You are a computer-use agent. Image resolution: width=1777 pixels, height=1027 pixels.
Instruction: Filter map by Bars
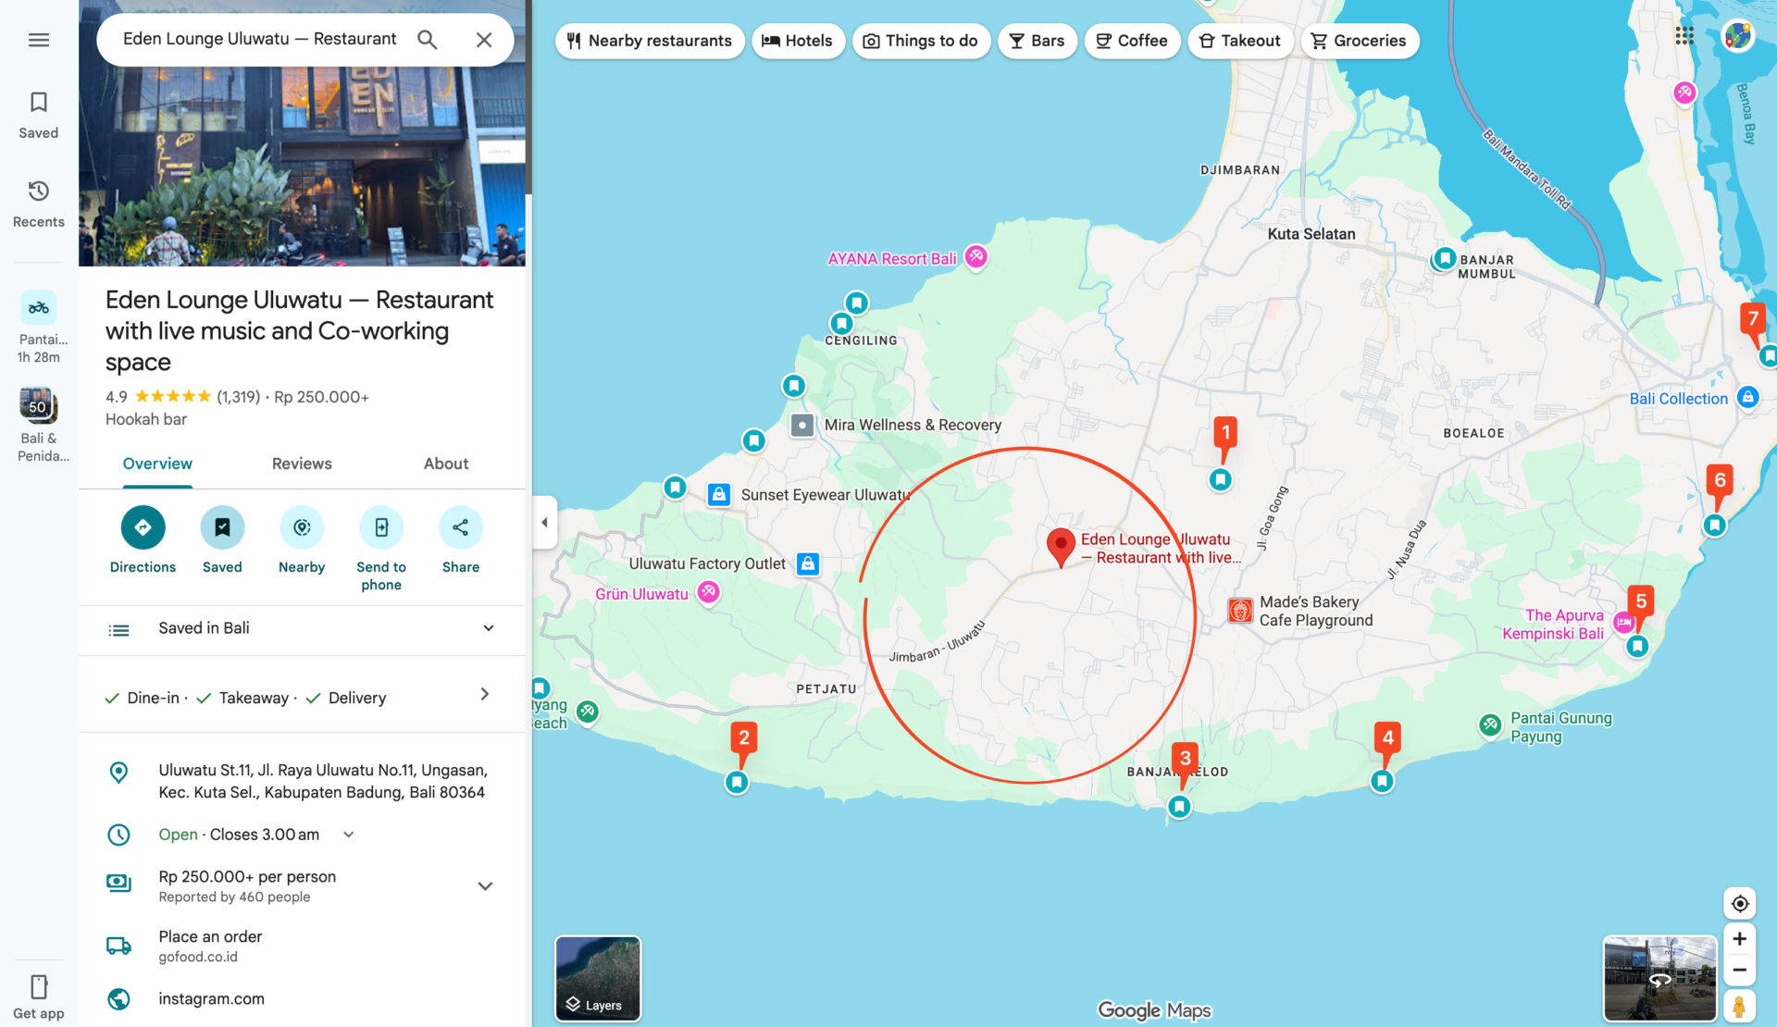(x=1038, y=41)
